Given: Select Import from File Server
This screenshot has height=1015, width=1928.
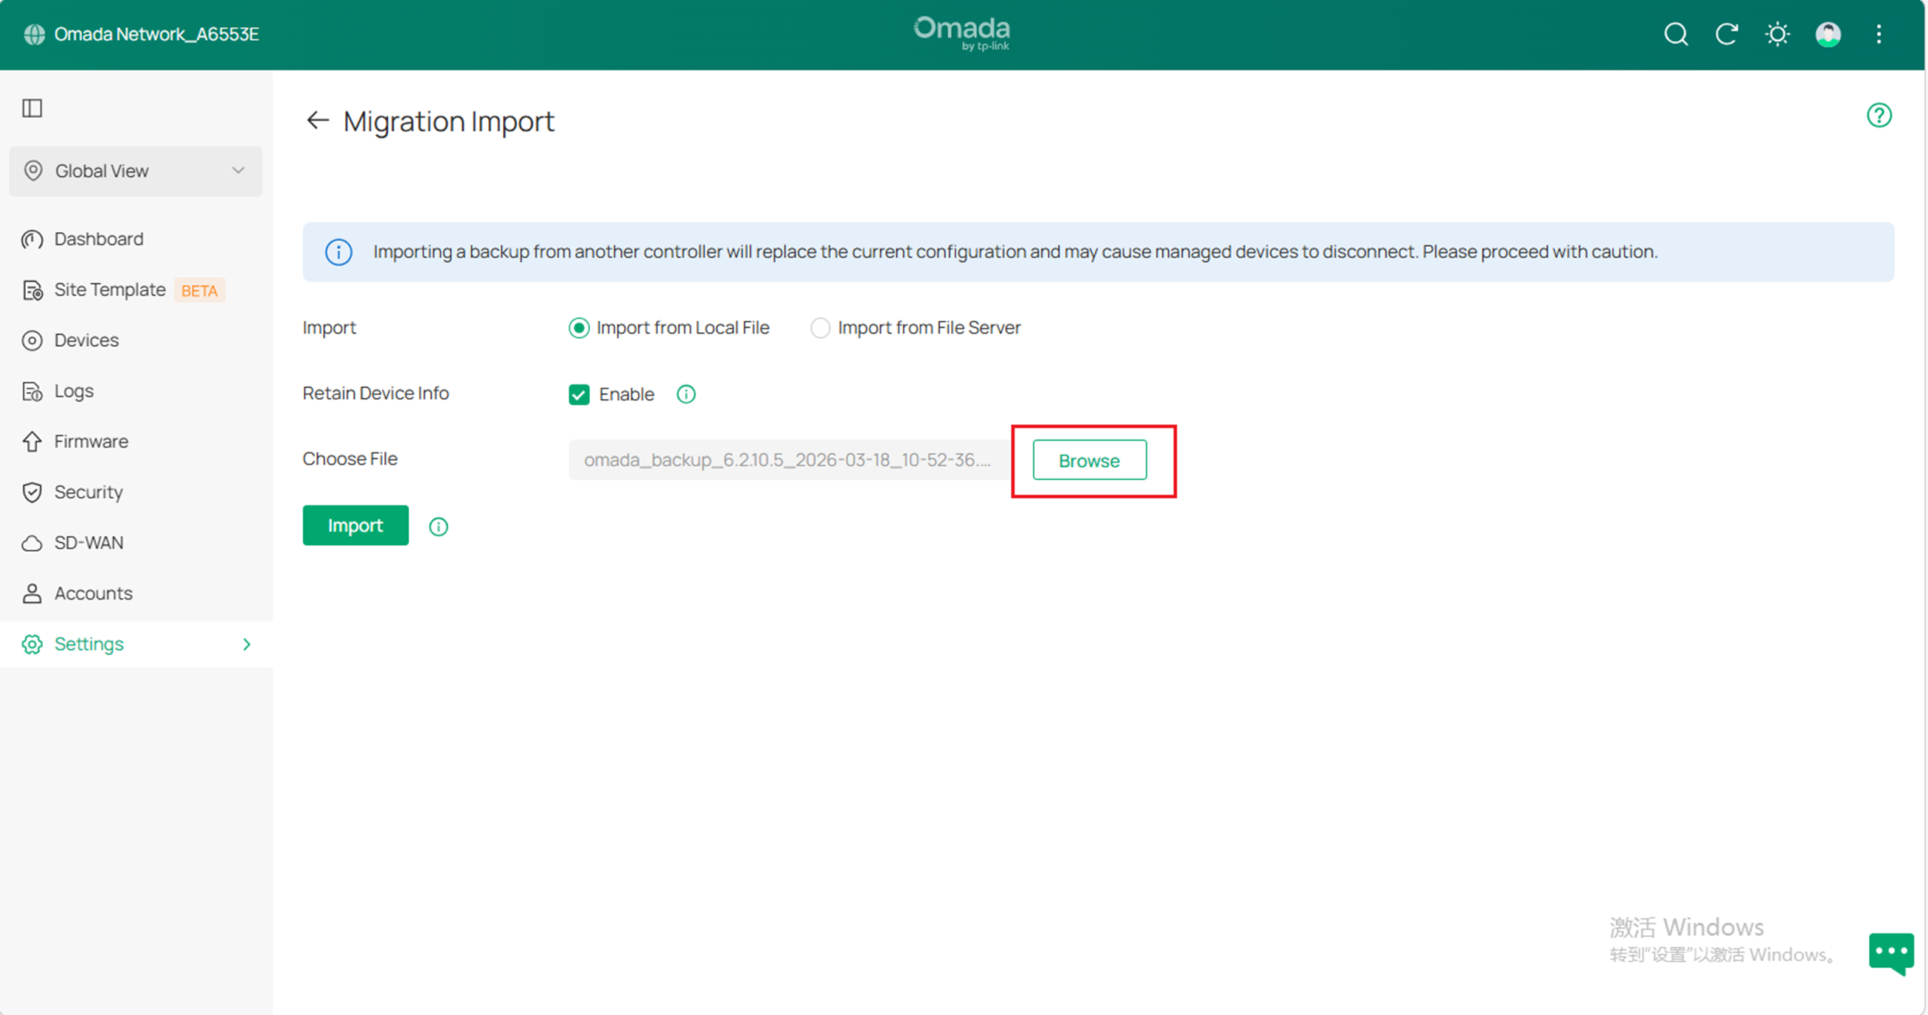Looking at the screenshot, I should [821, 328].
